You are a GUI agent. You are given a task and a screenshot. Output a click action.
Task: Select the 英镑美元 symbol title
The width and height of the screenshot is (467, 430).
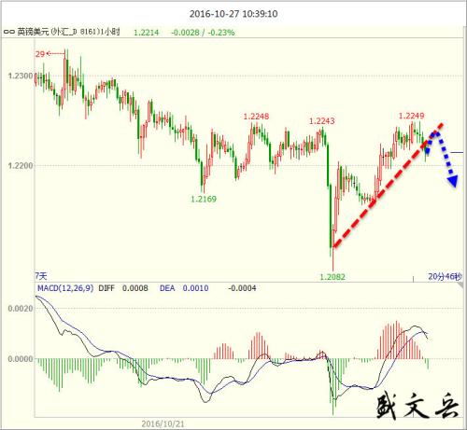tap(33, 32)
